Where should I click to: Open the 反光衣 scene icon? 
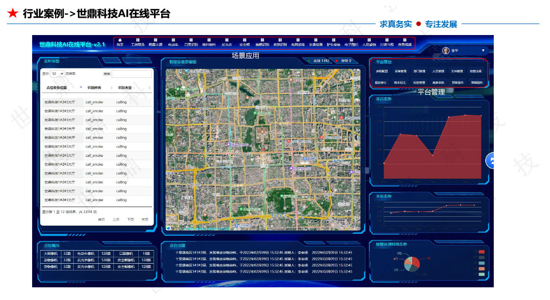pyautogui.click(x=226, y=40)
